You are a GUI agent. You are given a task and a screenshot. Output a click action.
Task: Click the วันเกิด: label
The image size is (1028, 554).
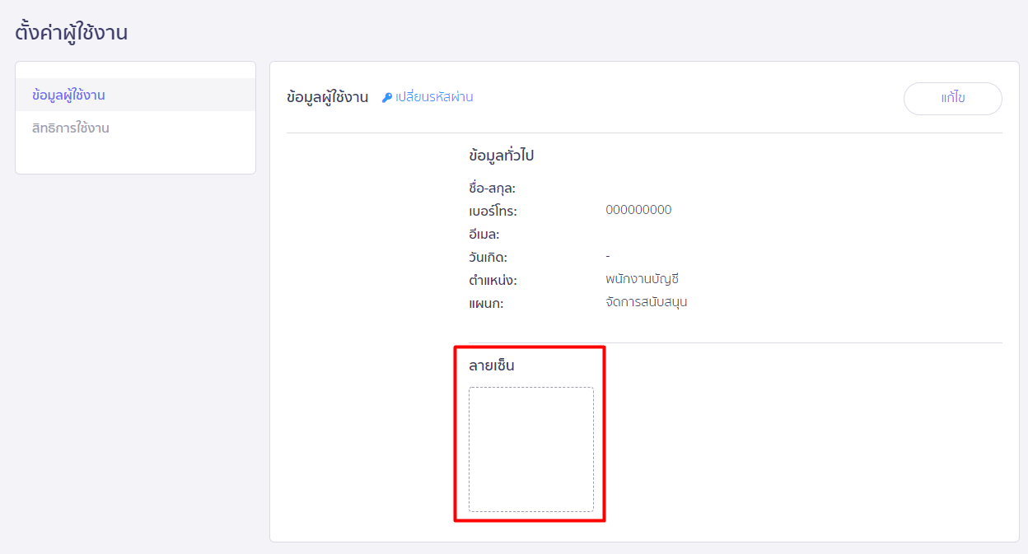click(x=488, y=258)
